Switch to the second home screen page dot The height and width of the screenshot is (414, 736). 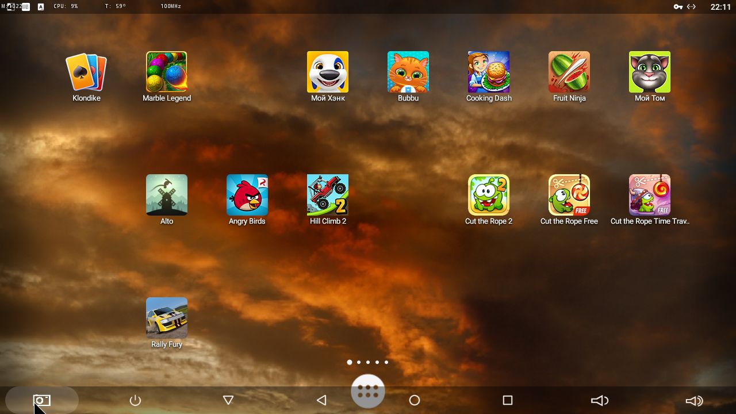coord(359,362)
